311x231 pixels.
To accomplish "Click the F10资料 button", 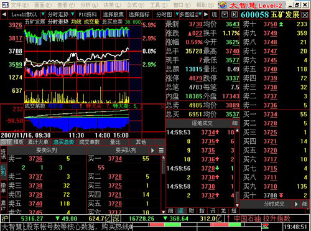I will pos(88,14).
